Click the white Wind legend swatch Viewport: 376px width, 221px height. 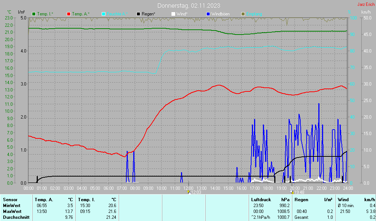[x=173, y=14]
